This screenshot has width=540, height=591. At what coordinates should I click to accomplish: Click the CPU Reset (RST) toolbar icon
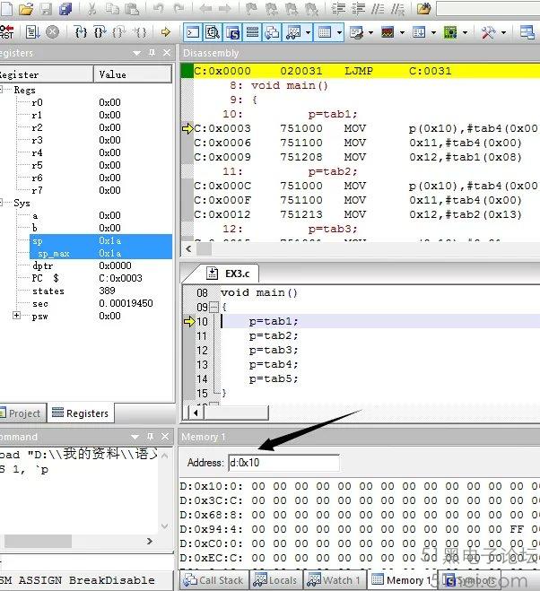(x=7, y=31)
